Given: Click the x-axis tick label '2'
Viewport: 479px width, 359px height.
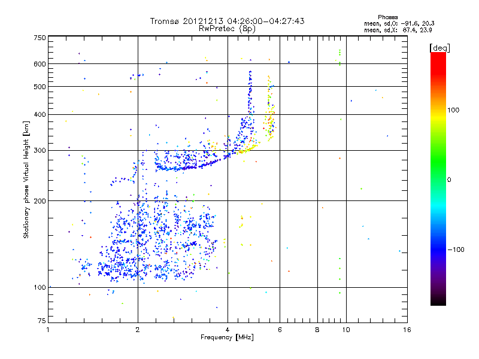Looking at the screenshot, I should [138, 330].
